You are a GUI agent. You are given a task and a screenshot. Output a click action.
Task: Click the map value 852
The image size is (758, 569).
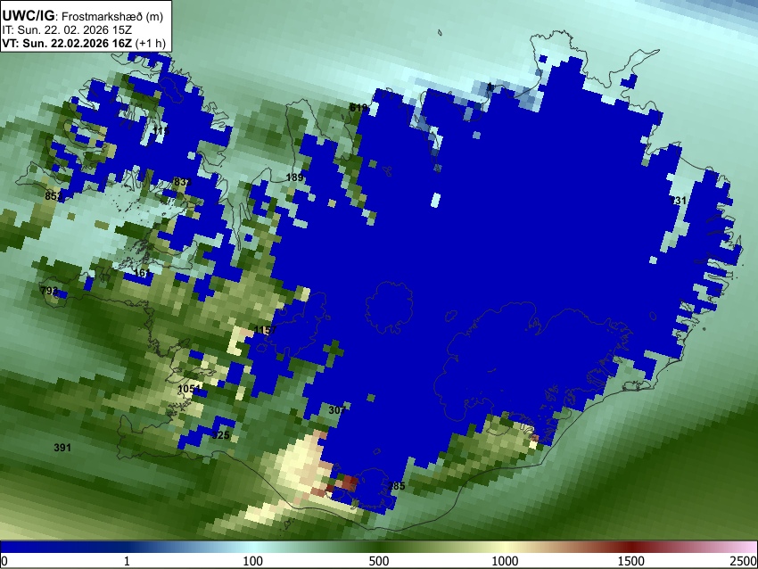[x=54, y=196]
